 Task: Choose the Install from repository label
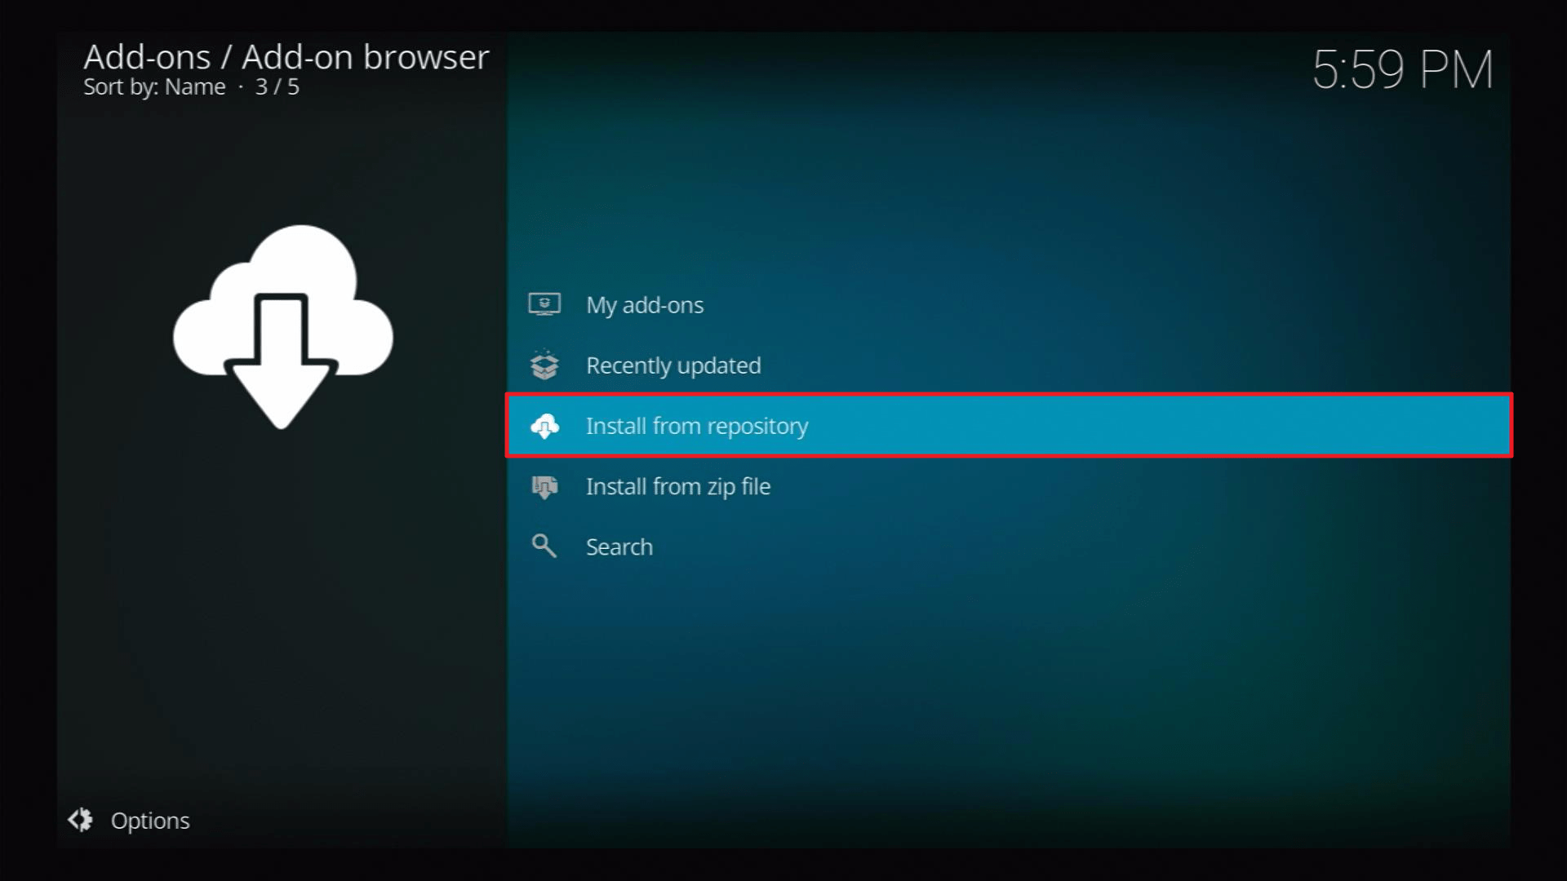pyautogui.click(x=696, y=426)
